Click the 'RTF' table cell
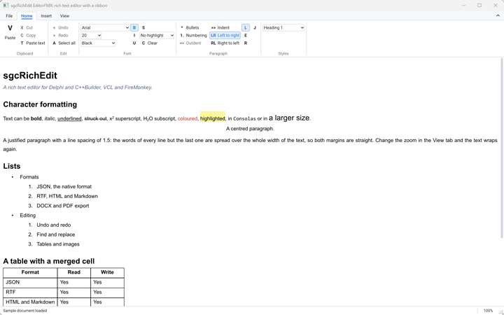 (x=30, y=292)
